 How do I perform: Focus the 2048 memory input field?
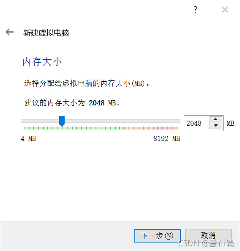pyautogui.click(x=197, y=123)
